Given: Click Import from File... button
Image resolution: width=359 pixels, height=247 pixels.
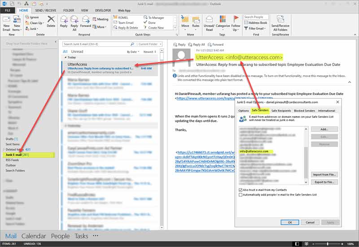Looking at the screenshot, I should click(324, 174).
